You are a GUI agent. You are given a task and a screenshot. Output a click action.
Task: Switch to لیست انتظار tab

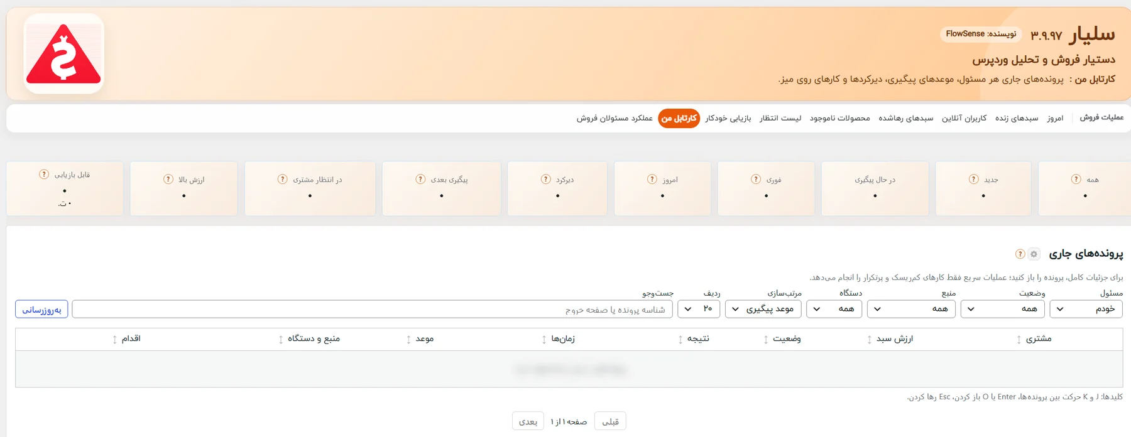780,118
